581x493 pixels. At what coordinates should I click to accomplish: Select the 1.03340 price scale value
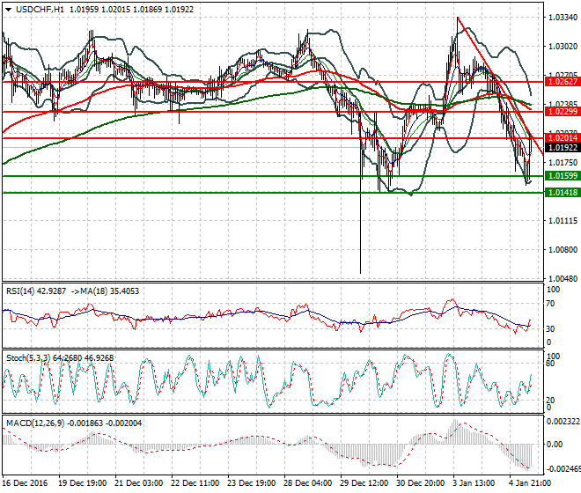[x=563, y=18]
